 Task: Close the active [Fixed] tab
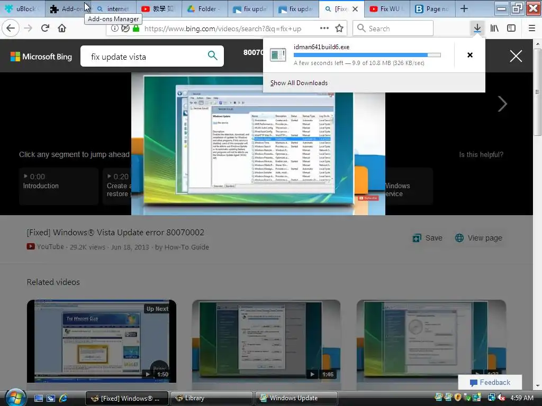pos(355,9)
